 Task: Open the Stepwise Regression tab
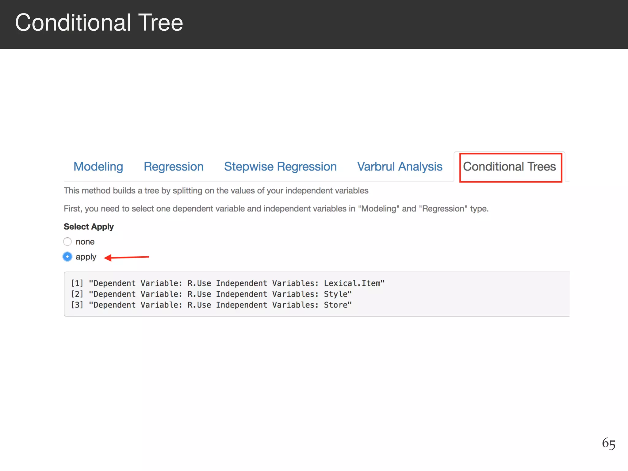click(x=280, y=167)
